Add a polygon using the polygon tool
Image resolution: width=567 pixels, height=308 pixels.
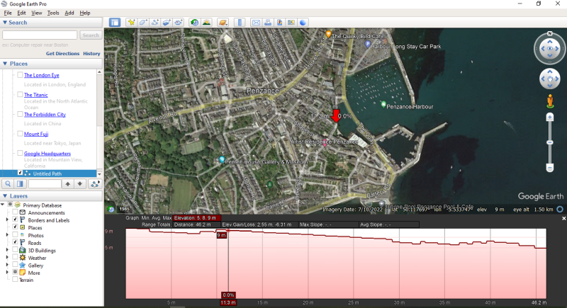(143, 23)
